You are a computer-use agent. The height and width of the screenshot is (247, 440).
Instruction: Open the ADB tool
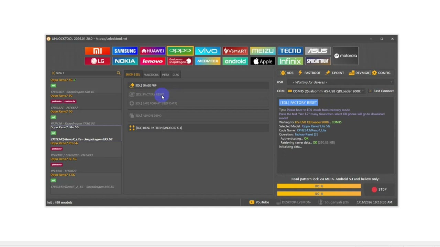(x=287, y=73)
